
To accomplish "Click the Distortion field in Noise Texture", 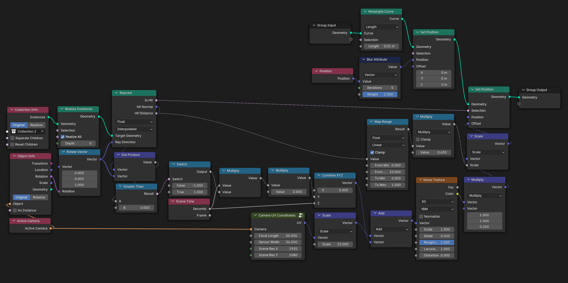I will pyautogui.click(x=437, y=255).
